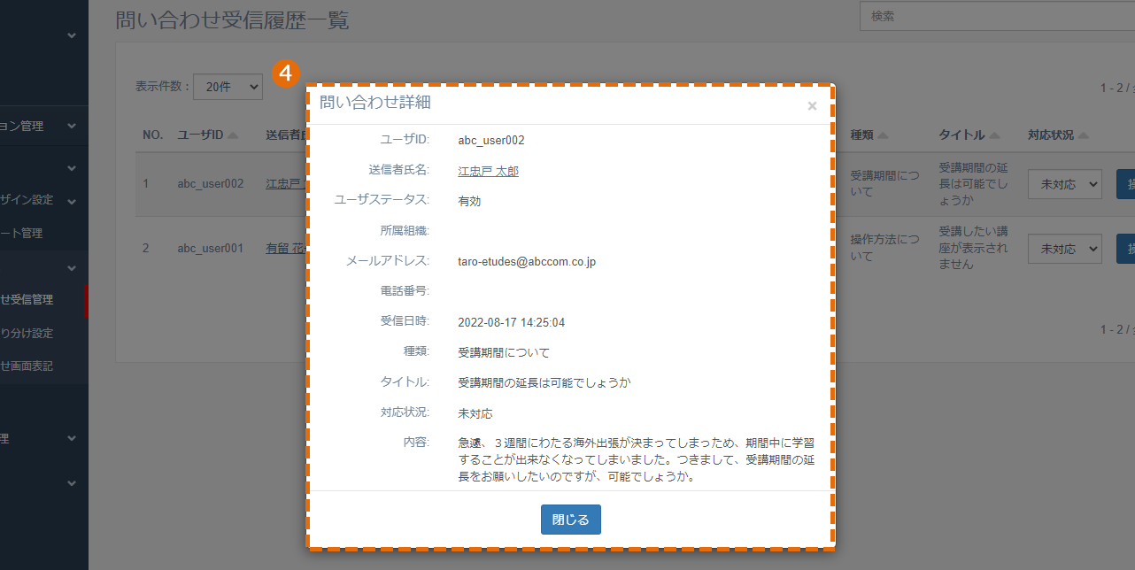Viewport: 1135px width, 570px height.
Task: Open the 未対応 status dropdown for abc_user001
Action: tap(1064, 249)
